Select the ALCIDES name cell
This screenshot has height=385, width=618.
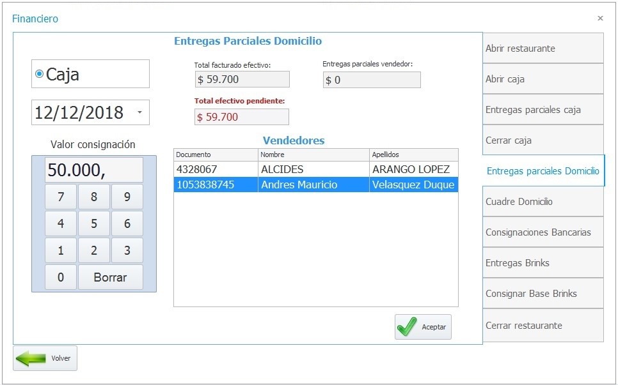click(x=313, y=169)
